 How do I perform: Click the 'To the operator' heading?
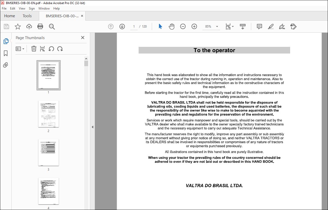point(214,50)
